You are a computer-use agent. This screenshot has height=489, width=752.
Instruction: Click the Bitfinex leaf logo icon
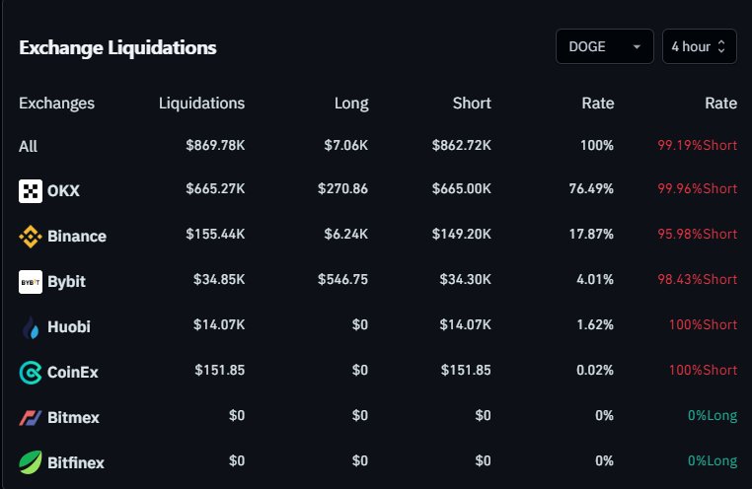(31, 462)
